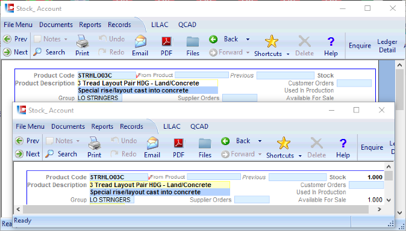Open File Menu in back window

[x=18, y=25]
